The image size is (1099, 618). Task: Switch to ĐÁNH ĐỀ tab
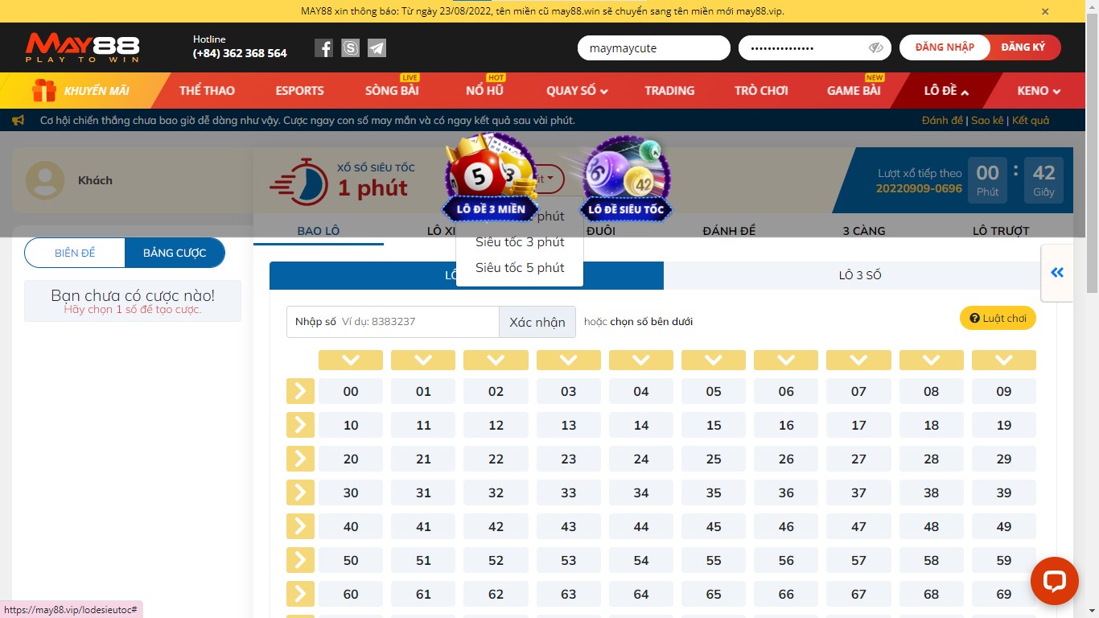point(729,231)
